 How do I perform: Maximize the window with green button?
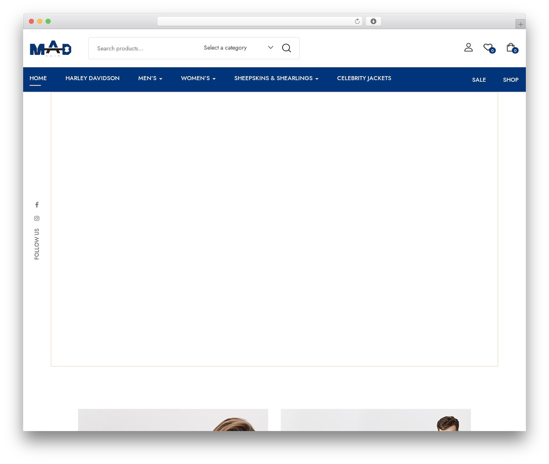48,21
